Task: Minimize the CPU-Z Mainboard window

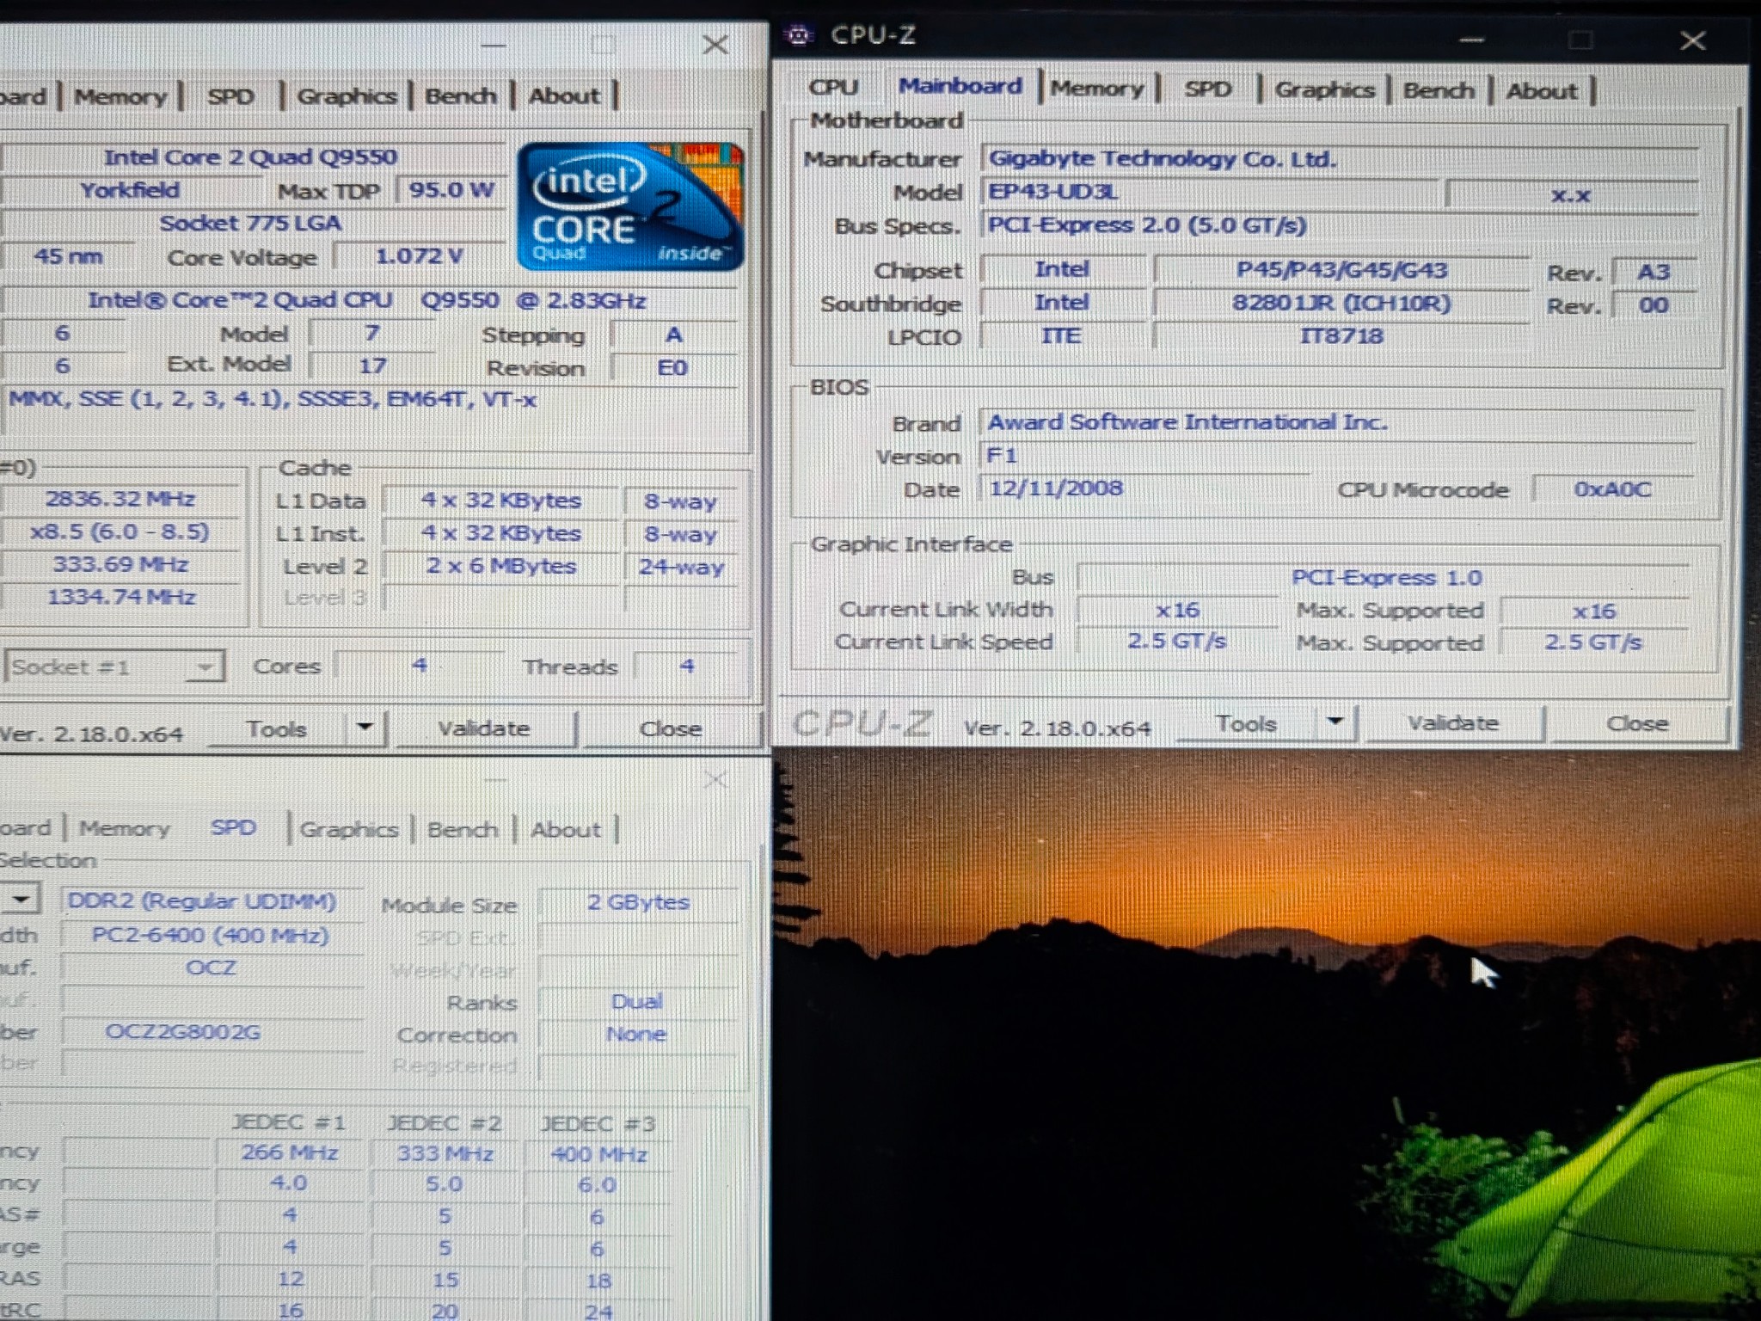Action: pos(1472,40)
